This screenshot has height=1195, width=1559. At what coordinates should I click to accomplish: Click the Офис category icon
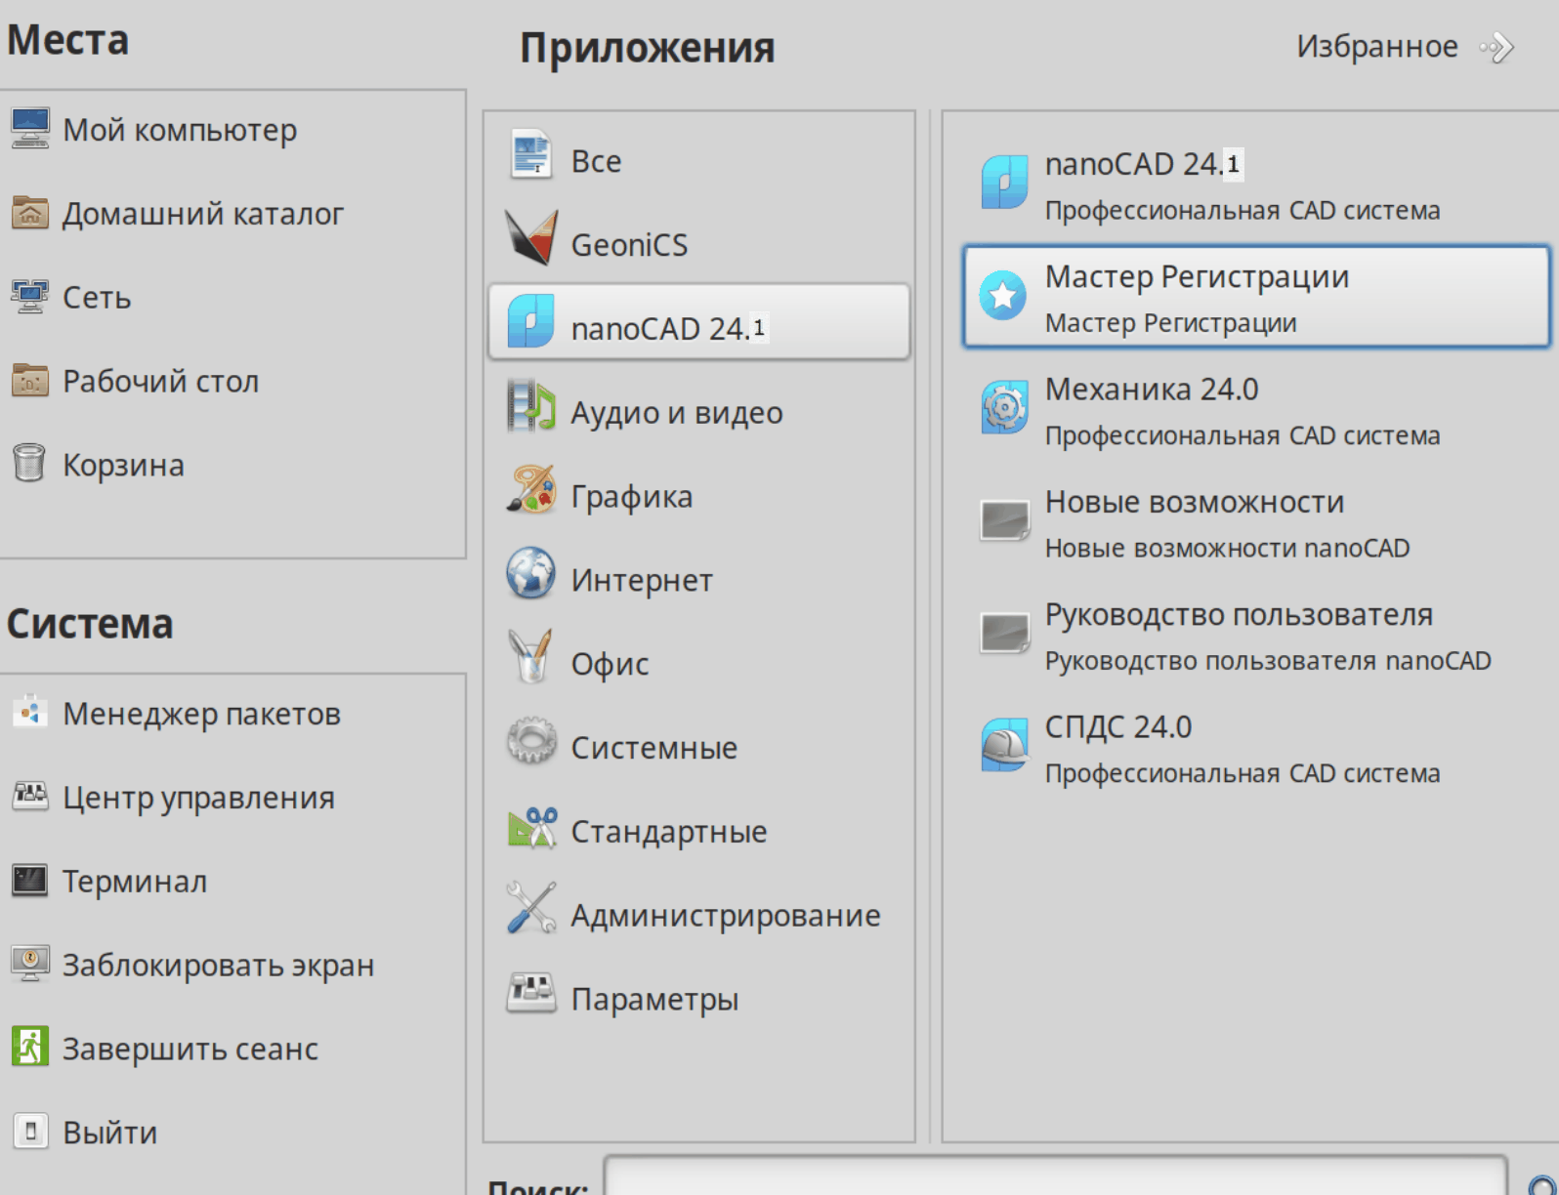click(x=531, y=656)
